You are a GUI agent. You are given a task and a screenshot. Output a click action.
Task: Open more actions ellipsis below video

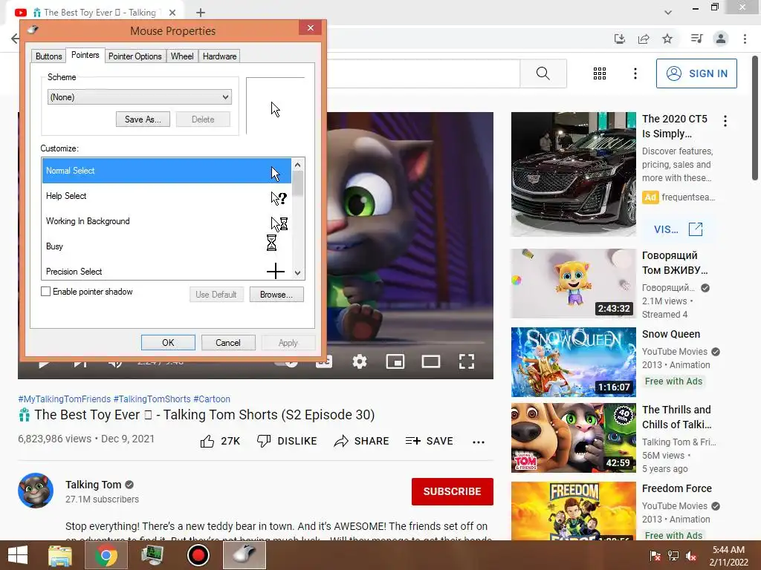coord(479,442)
